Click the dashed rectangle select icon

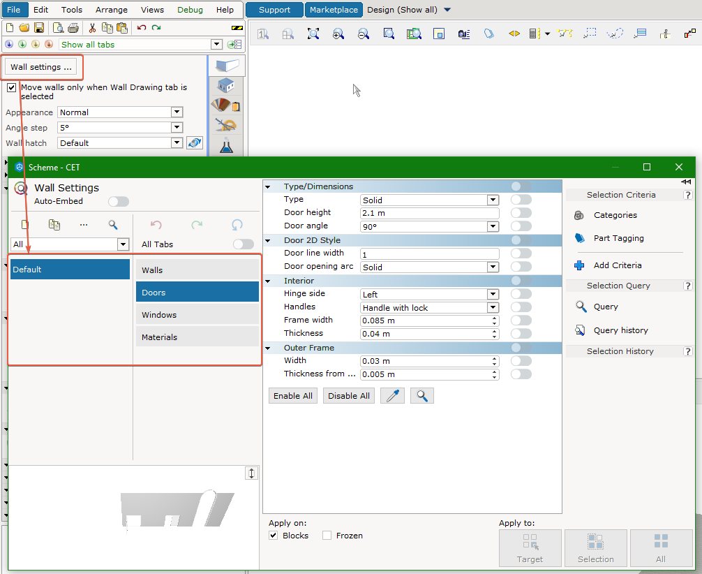click(590, 33)
